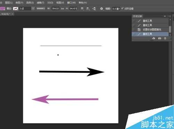Set history brush source on 设置形状图层填充 state
This screenshot has width=174, height=129.
(x=134, y=30)
